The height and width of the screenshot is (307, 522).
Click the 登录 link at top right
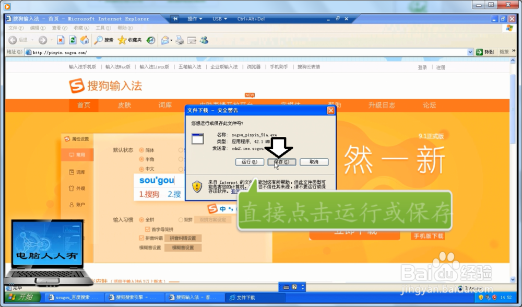(x=422, y=67)
